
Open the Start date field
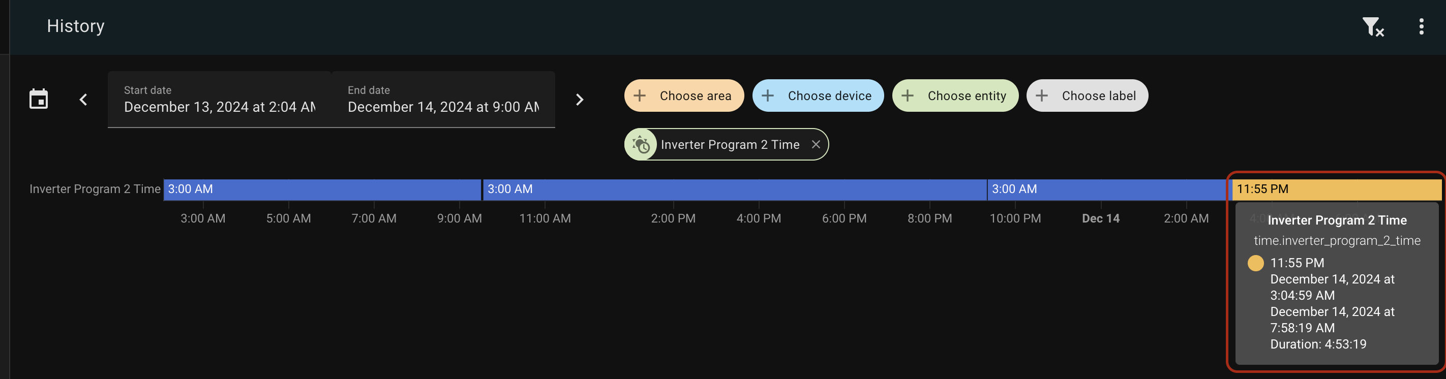(x=219, y=107)
